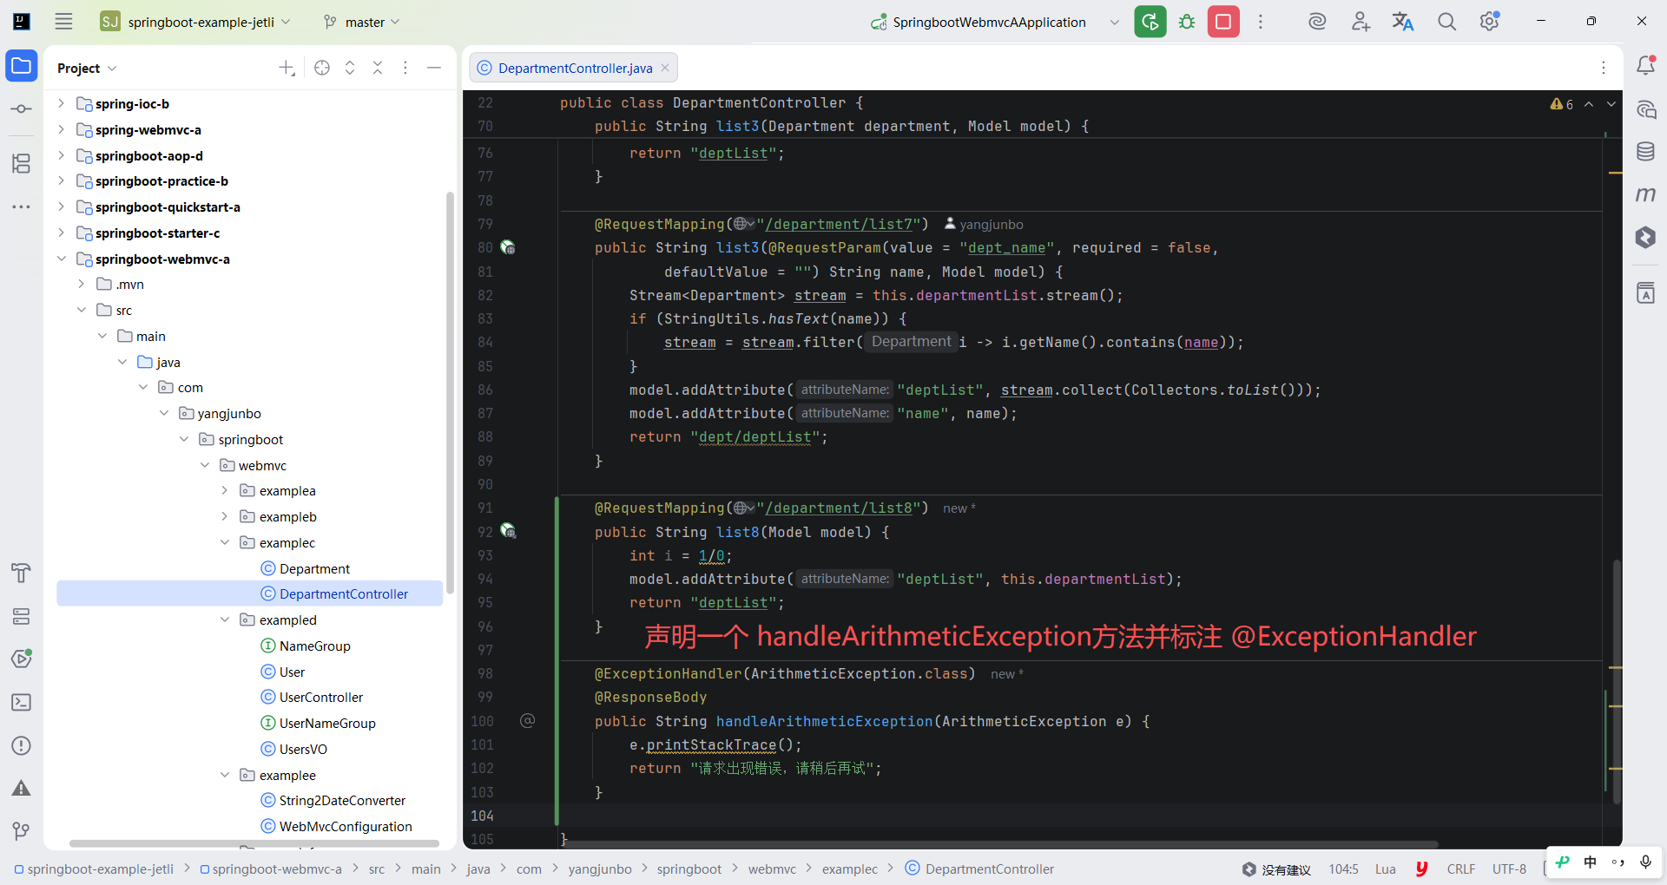
Task: Open the Services tool window
Action: pyautogui.click(x=22, y=616)
